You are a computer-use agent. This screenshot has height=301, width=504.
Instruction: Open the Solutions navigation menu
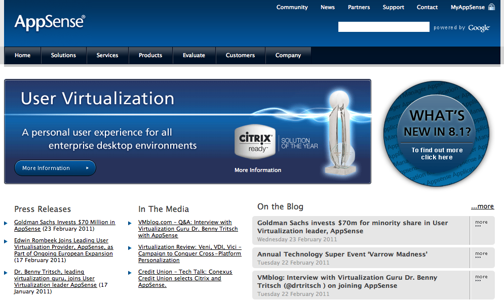[x=63, y=55]
